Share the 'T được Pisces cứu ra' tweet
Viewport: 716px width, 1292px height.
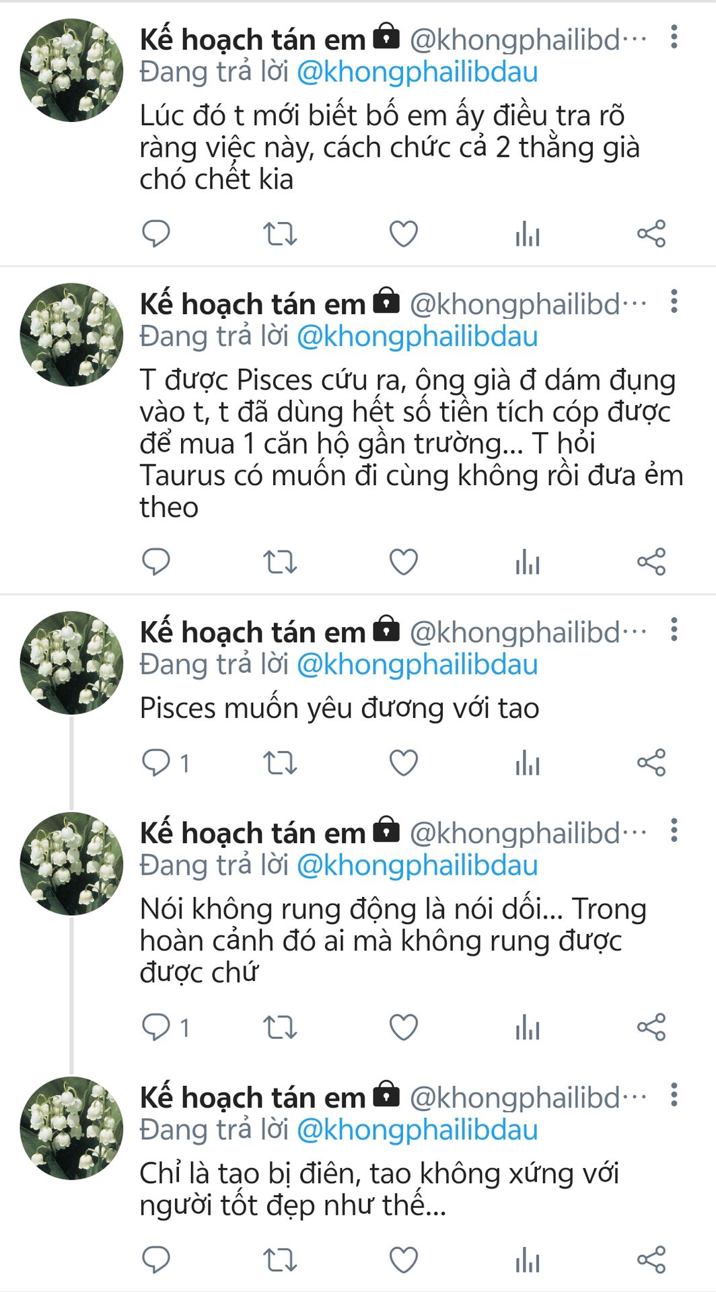pyautogui.click(x=651, y=562)
